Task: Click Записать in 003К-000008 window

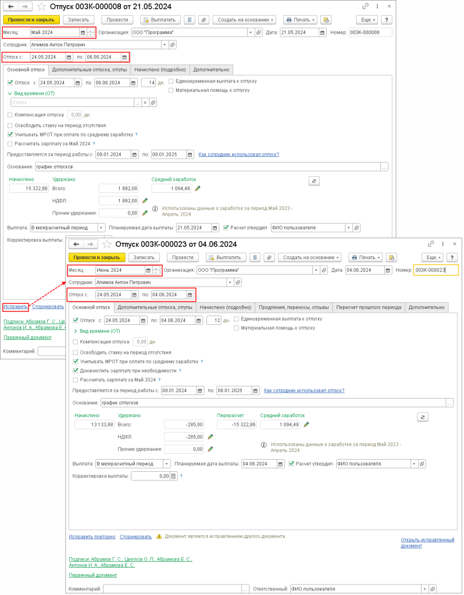Action: [78, 20]
